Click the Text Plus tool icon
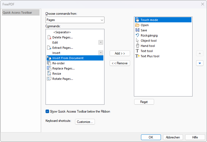 [137, 56]
